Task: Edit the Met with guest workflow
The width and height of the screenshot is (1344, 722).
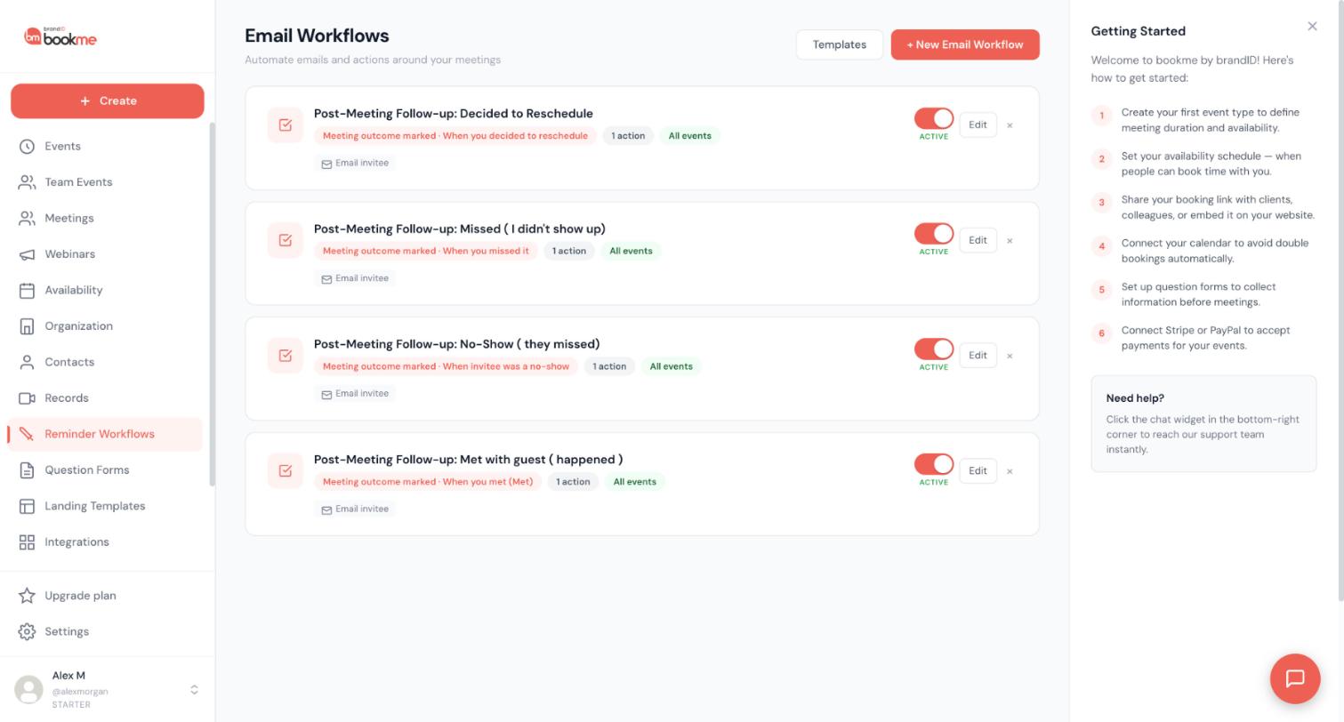Action: click(x=978, y=470)
